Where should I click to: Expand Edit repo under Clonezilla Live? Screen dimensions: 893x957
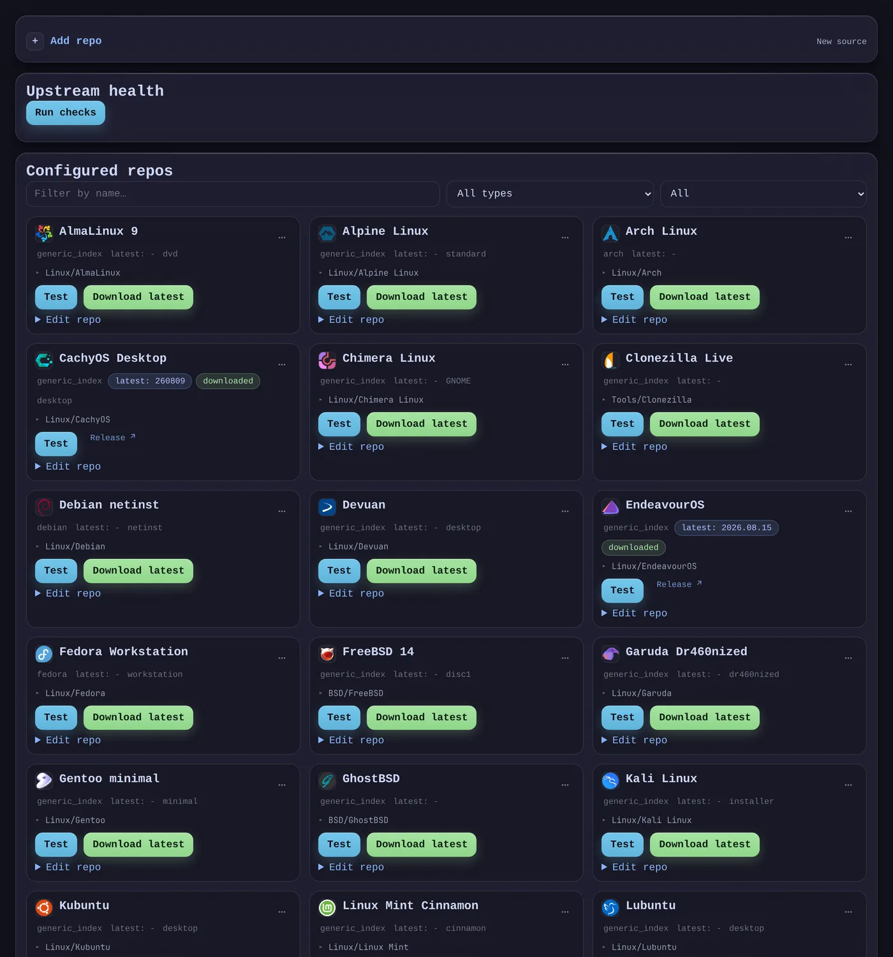635,447
